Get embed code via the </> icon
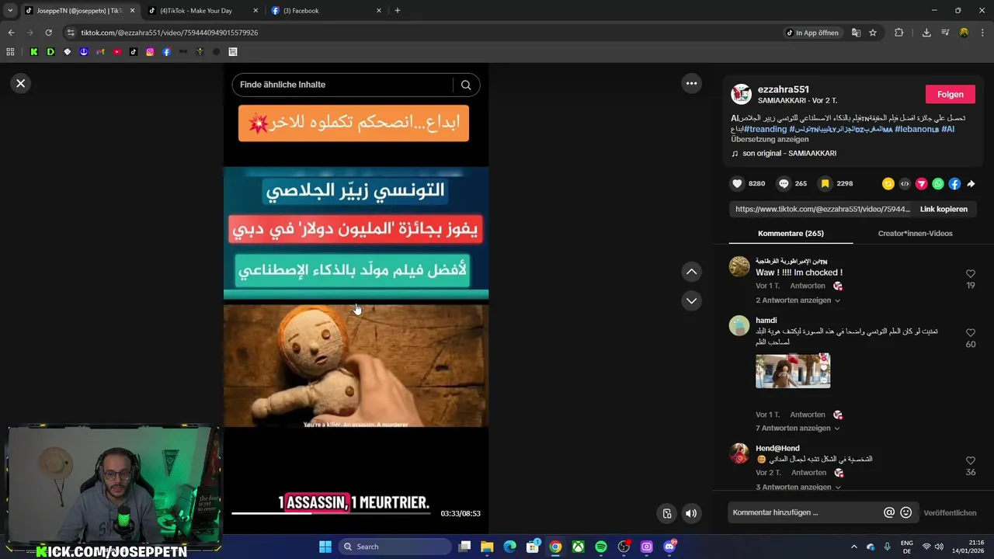 [905, 184]
